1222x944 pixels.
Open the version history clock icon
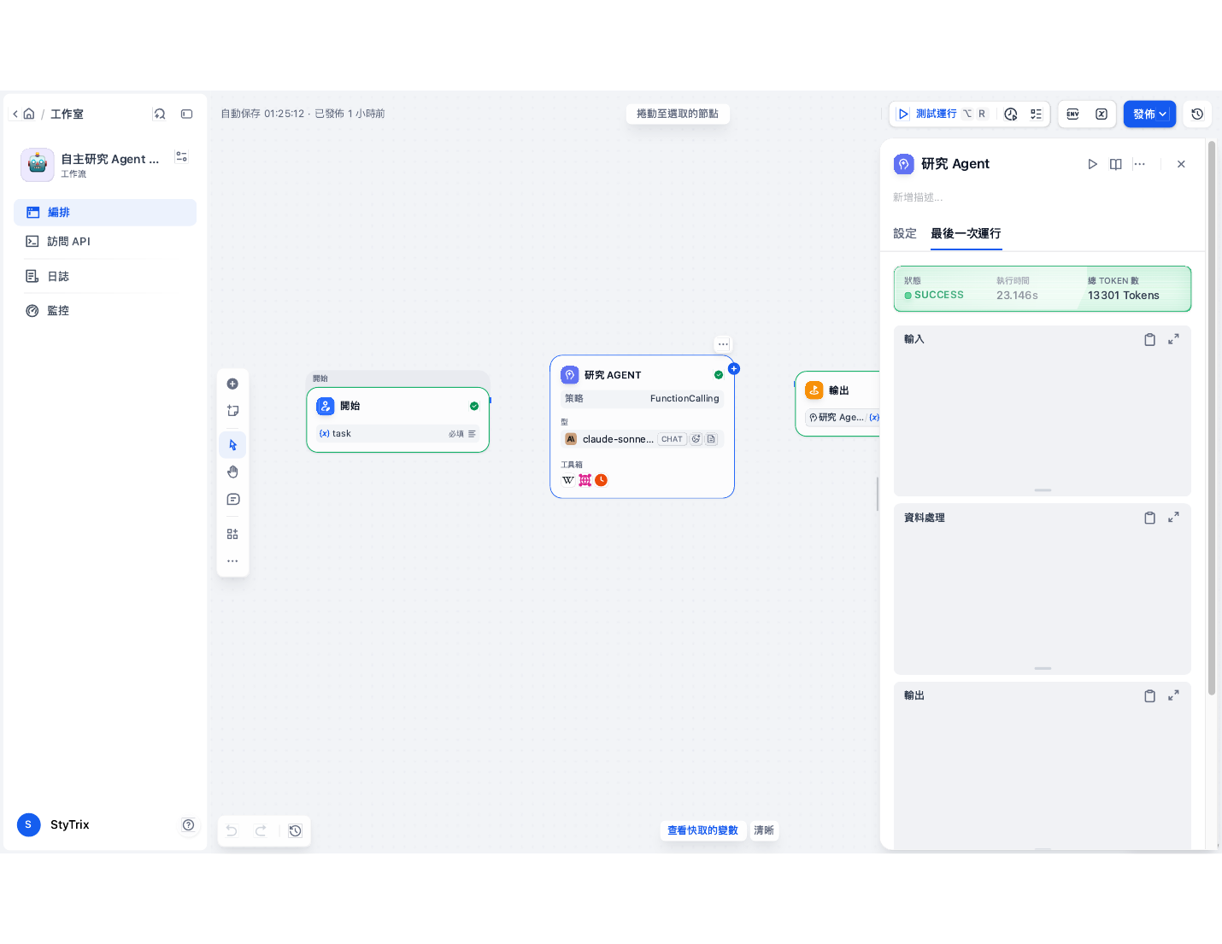pos(1197,114)
